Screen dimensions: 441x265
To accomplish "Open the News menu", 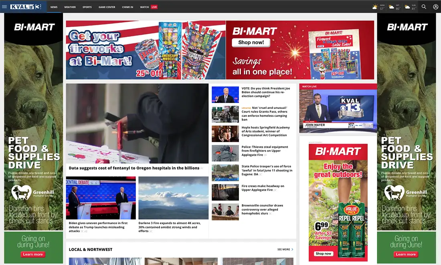I will 54,7.
